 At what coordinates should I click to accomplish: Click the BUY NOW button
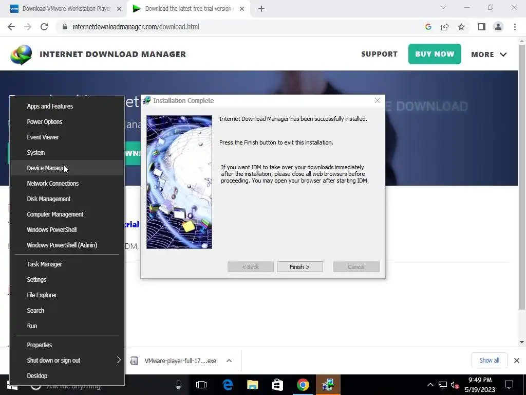(x=435, y=54)
